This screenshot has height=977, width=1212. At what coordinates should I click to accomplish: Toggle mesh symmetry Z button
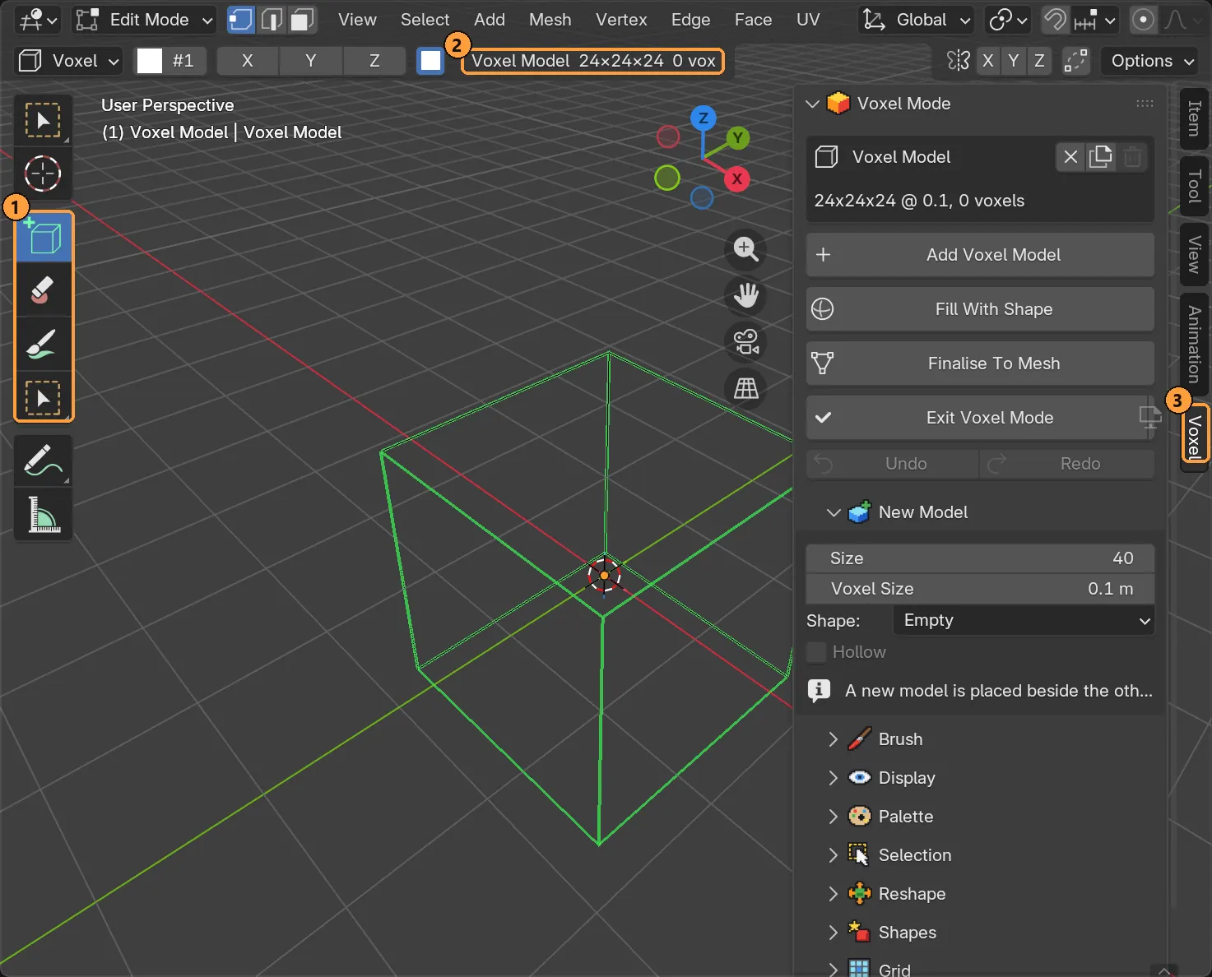tap(1039, 61)
